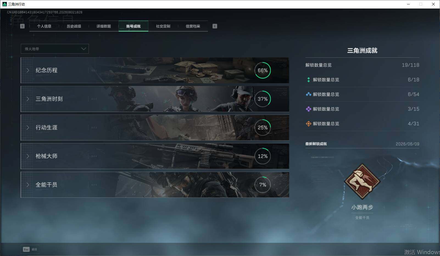Click the 4/31 unlock count
The image size is (440, 256).
[x=413, y=124]
